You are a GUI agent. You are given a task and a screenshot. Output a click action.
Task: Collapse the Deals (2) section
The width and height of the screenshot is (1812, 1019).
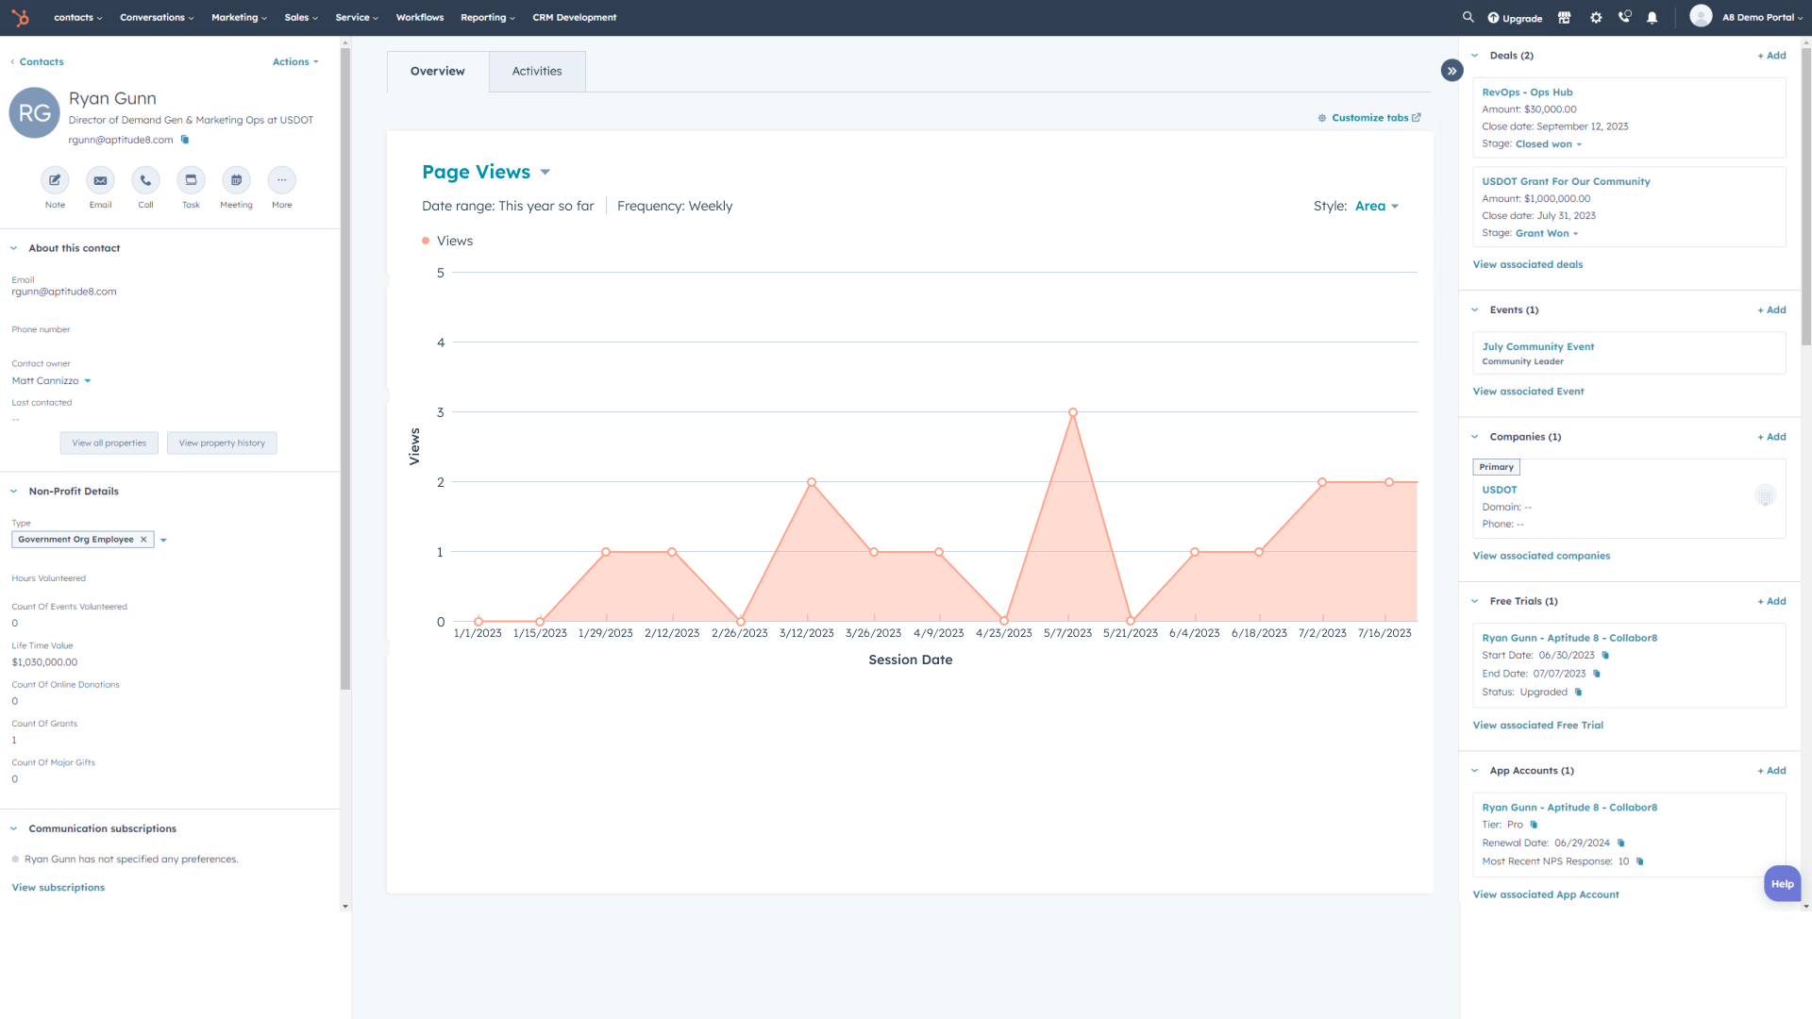(x=1475, y=56)
